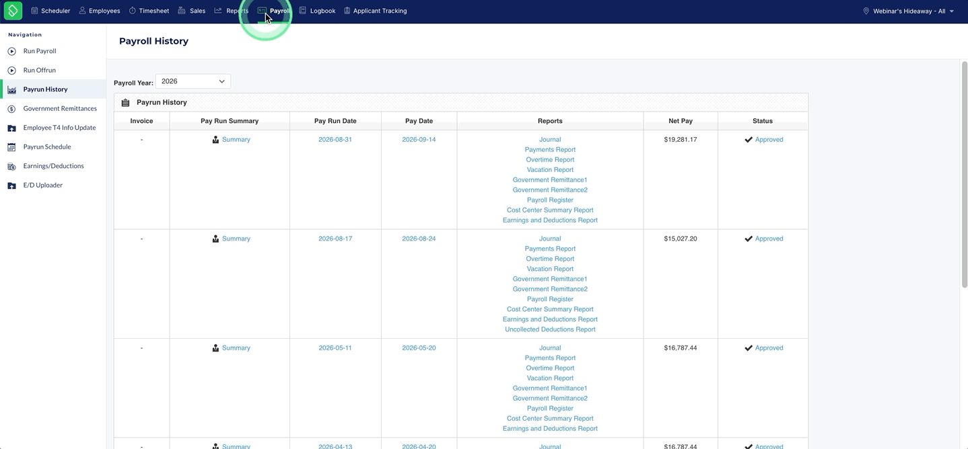
Task: Select Run Payroll in navigation
Action: point(40,51)
